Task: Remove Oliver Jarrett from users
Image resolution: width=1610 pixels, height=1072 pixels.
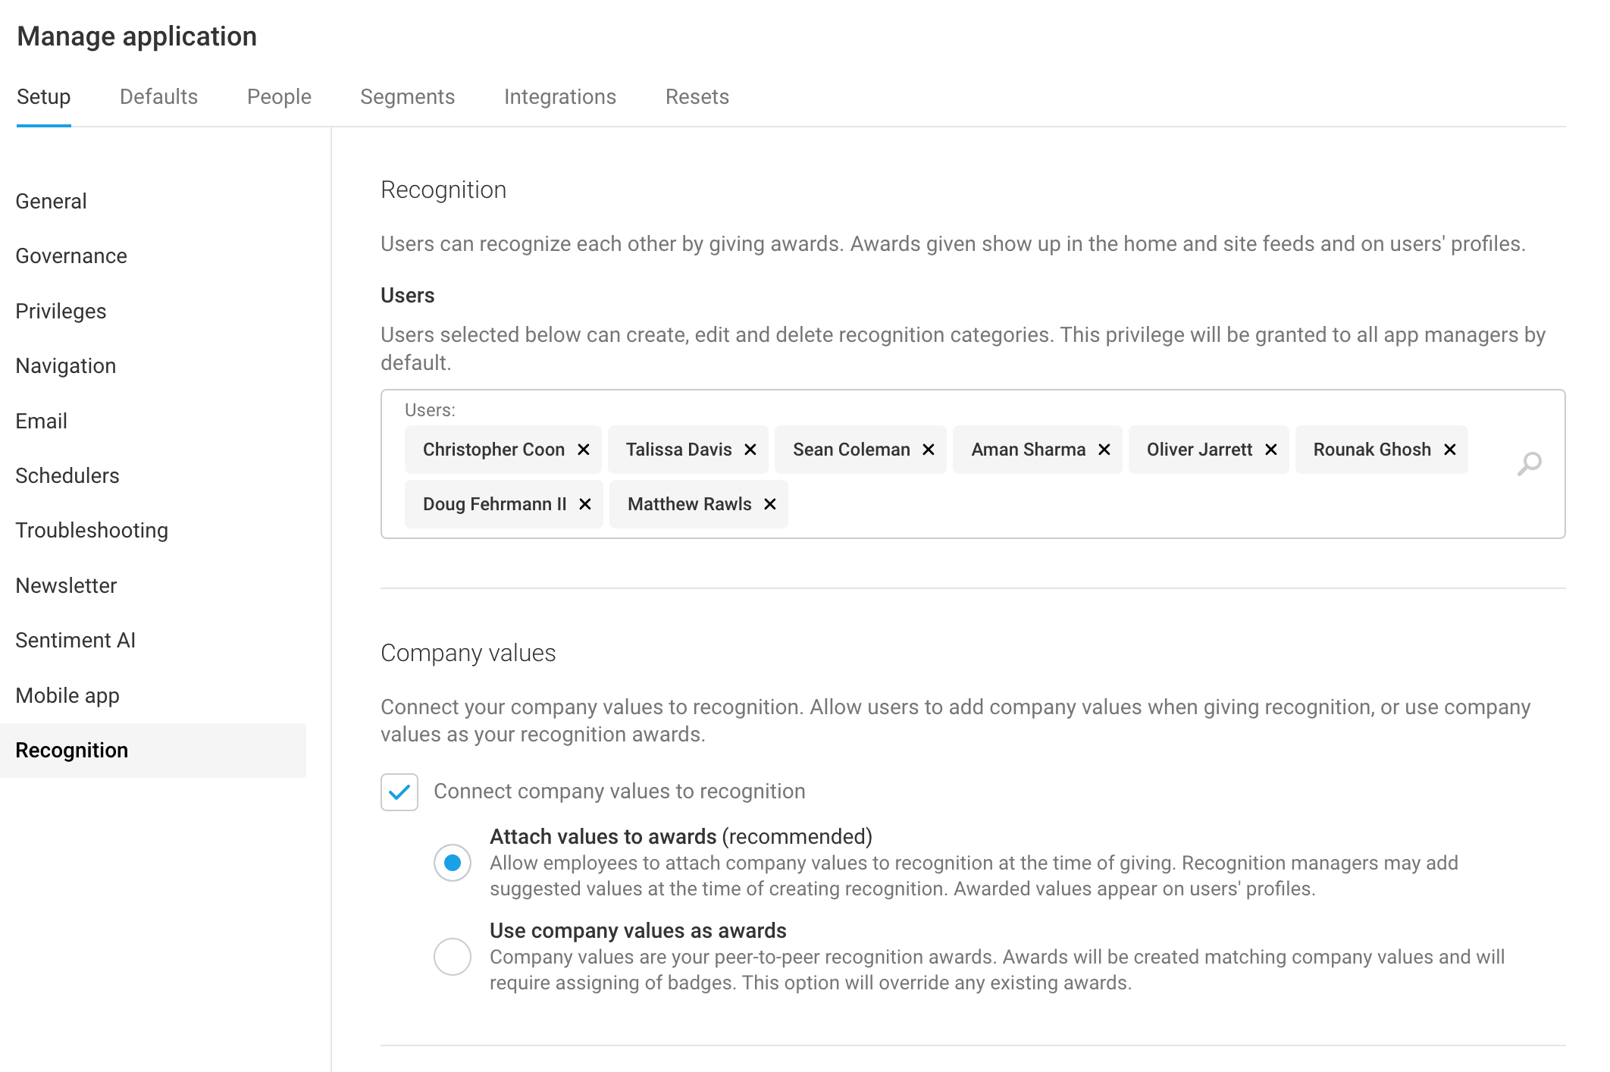Action: (x=1270, y=450)
